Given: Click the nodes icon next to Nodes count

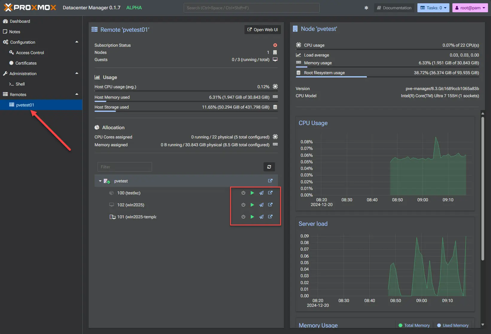Looking at the screenshot, I should [275, 52].
